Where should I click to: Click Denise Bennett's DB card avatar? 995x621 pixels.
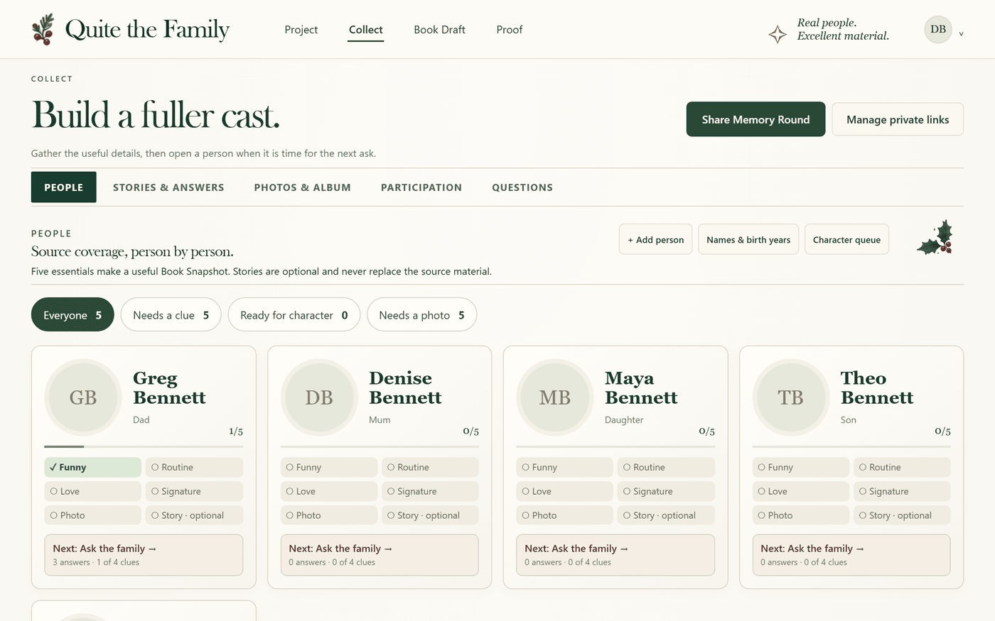318,397
